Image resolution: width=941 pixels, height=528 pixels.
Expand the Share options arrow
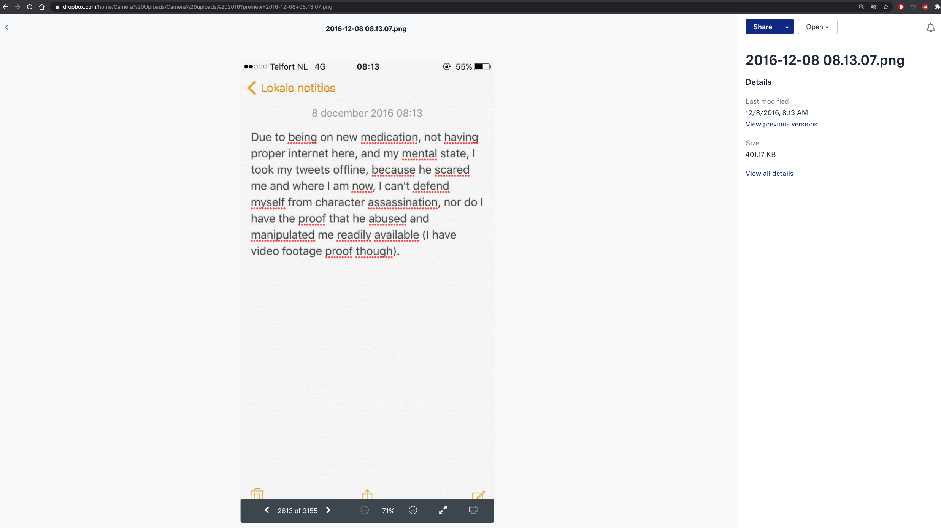point(787,27)
